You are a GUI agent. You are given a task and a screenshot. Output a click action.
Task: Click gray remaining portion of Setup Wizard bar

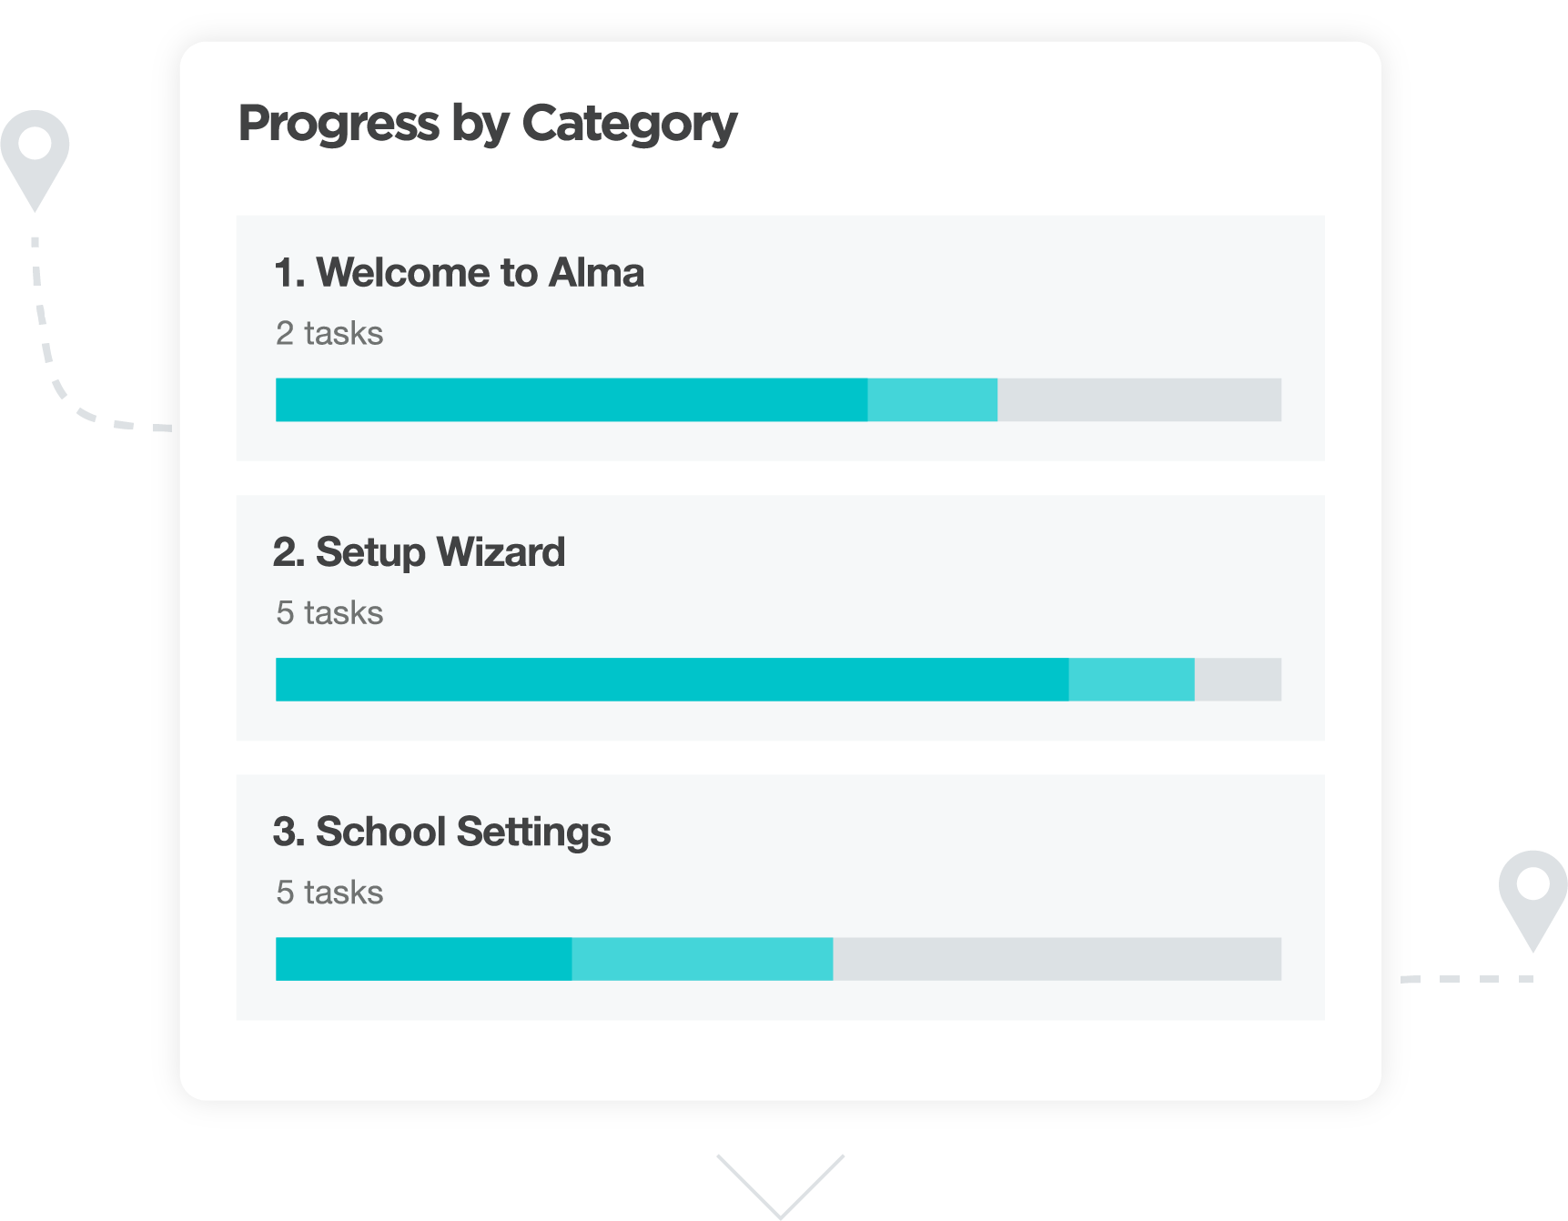click(x=1238, y=679)
